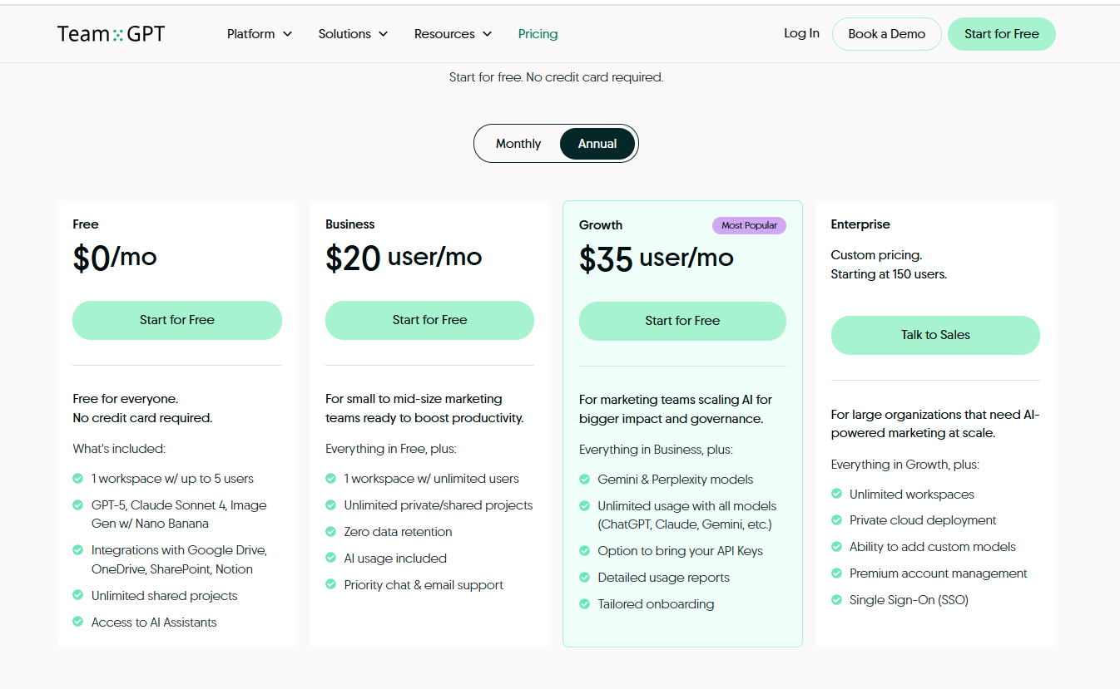Click the 'Free' plan heading
Viewport: 1120px width, 689px height.
(86, 224)
